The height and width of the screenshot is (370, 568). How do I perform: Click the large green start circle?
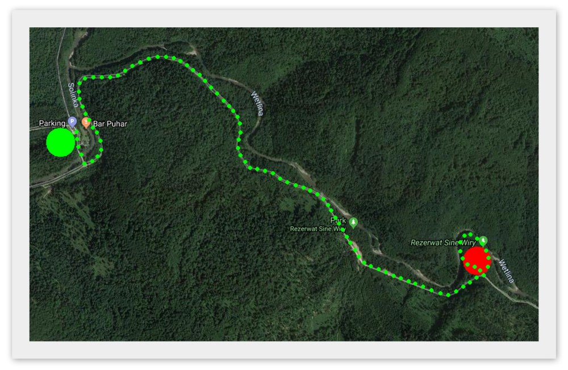click(61, 142)
